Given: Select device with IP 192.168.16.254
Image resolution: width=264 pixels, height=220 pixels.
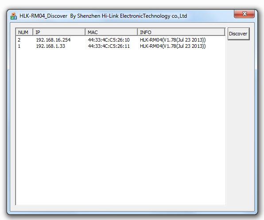Looking at the screenshot, I should 53,40.
